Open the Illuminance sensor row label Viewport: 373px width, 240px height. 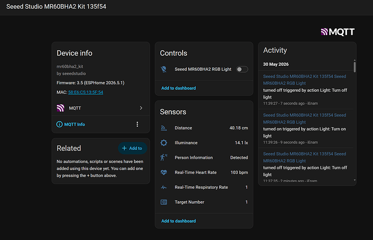[x=186, y=143]
